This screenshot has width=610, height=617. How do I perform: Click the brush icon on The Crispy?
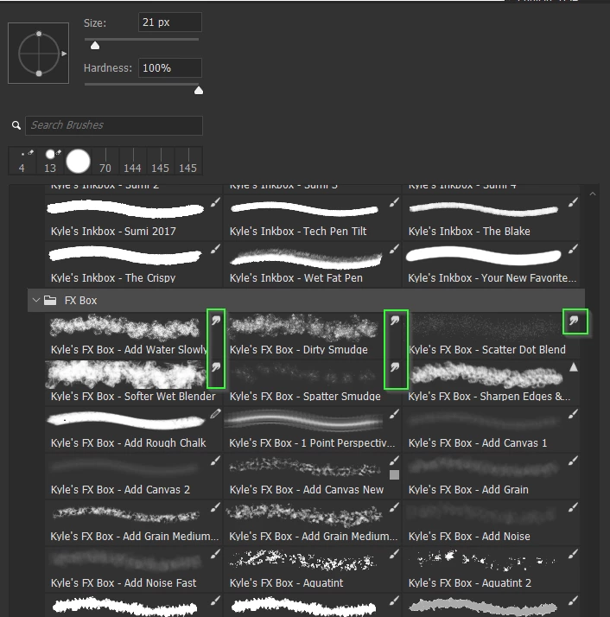coord(216,249)
